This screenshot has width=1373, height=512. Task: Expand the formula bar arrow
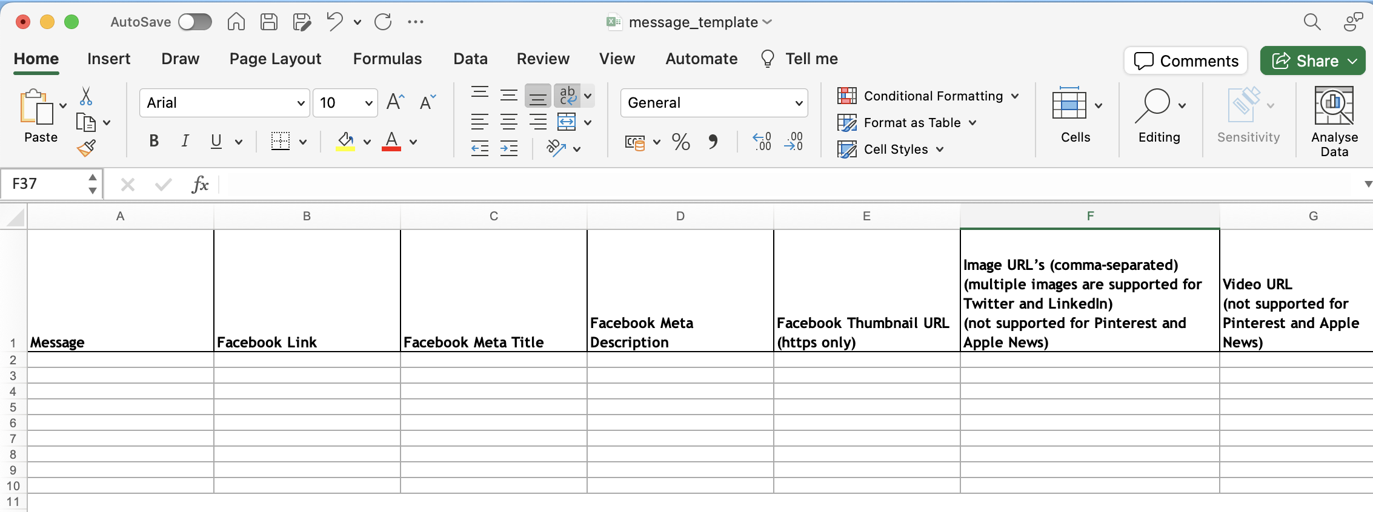click(1367, 184)
